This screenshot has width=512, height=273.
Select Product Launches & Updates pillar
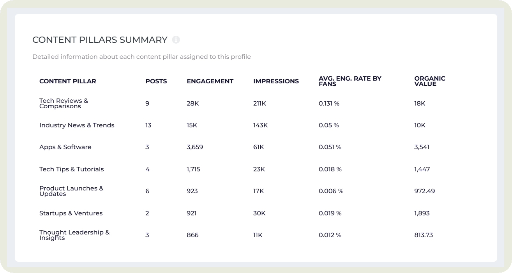coord(71,191)
